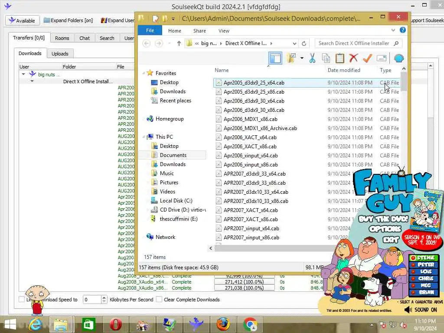Screen dimensions: 444x333
Task: Select Local Disk (C:) in navigation pane
Action: click(176, 200)
